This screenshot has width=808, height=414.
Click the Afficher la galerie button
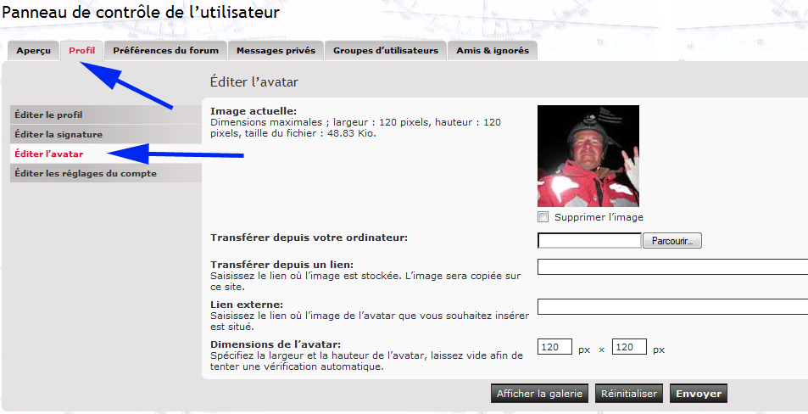pyautogui.click(x=539, y=394)
